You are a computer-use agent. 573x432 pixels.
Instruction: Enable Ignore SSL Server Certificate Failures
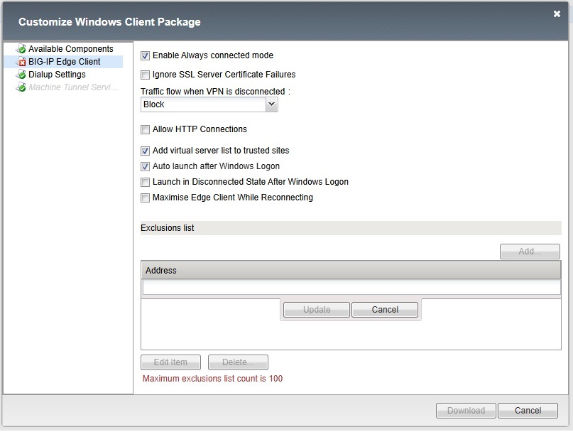coord(146,75)
